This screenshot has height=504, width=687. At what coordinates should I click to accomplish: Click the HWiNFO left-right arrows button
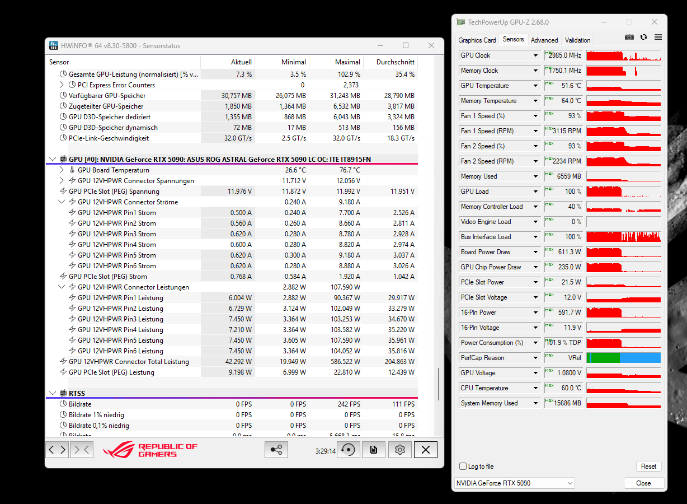57,449
